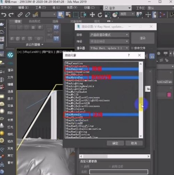The height and width of the screenshot is (175, 174).
Task: Click right arrow of horizontal scrollbar below
Action: pyautogui.click(x=148, y=156)
